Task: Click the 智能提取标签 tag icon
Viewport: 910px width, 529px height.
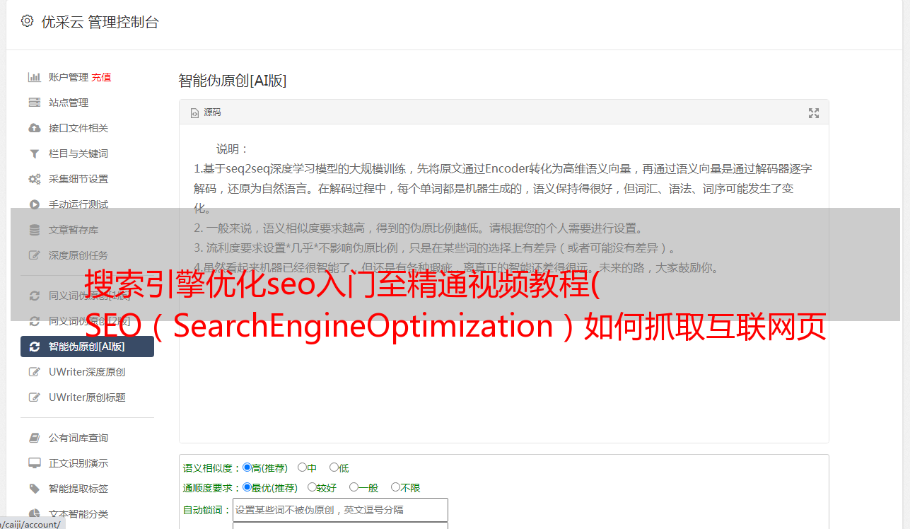Action: click(34, 489)
